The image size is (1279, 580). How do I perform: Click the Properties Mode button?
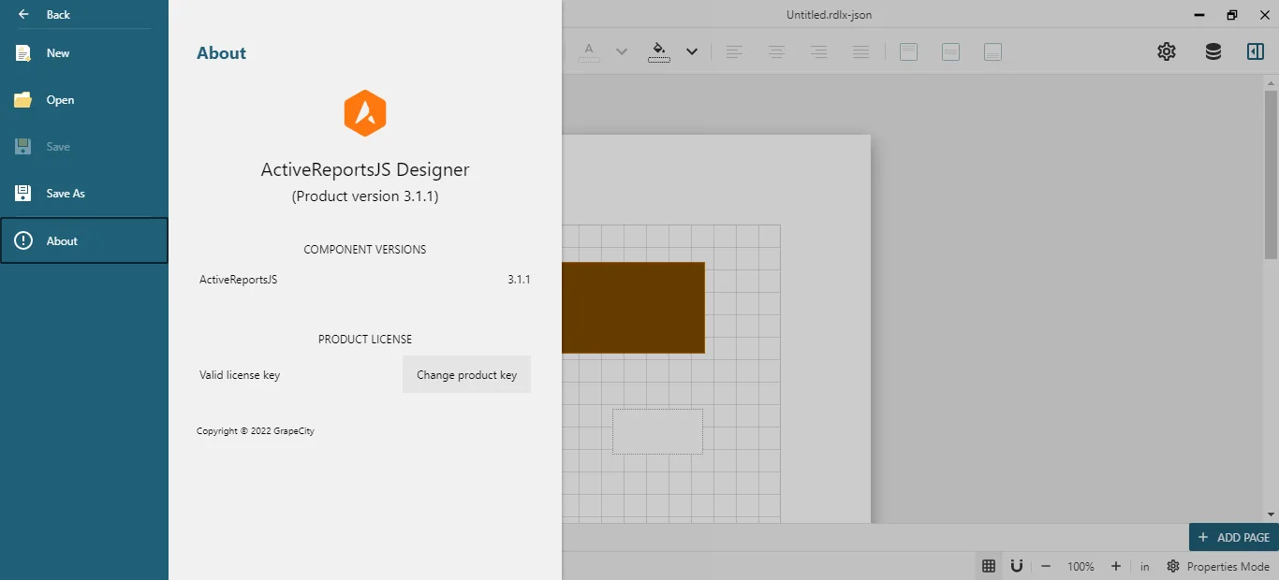(1218, 566)
